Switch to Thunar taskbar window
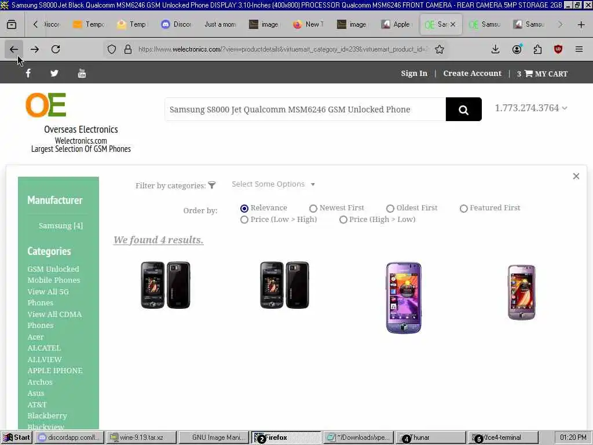 [x=430, y=437]
